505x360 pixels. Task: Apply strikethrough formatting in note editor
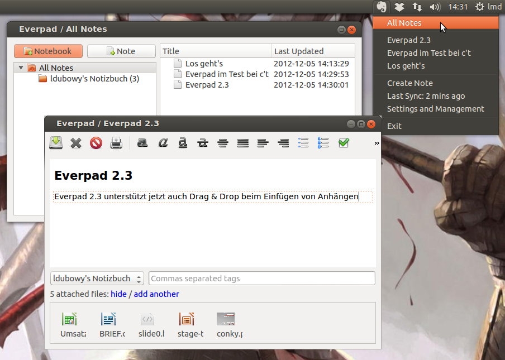click(203, 142)
